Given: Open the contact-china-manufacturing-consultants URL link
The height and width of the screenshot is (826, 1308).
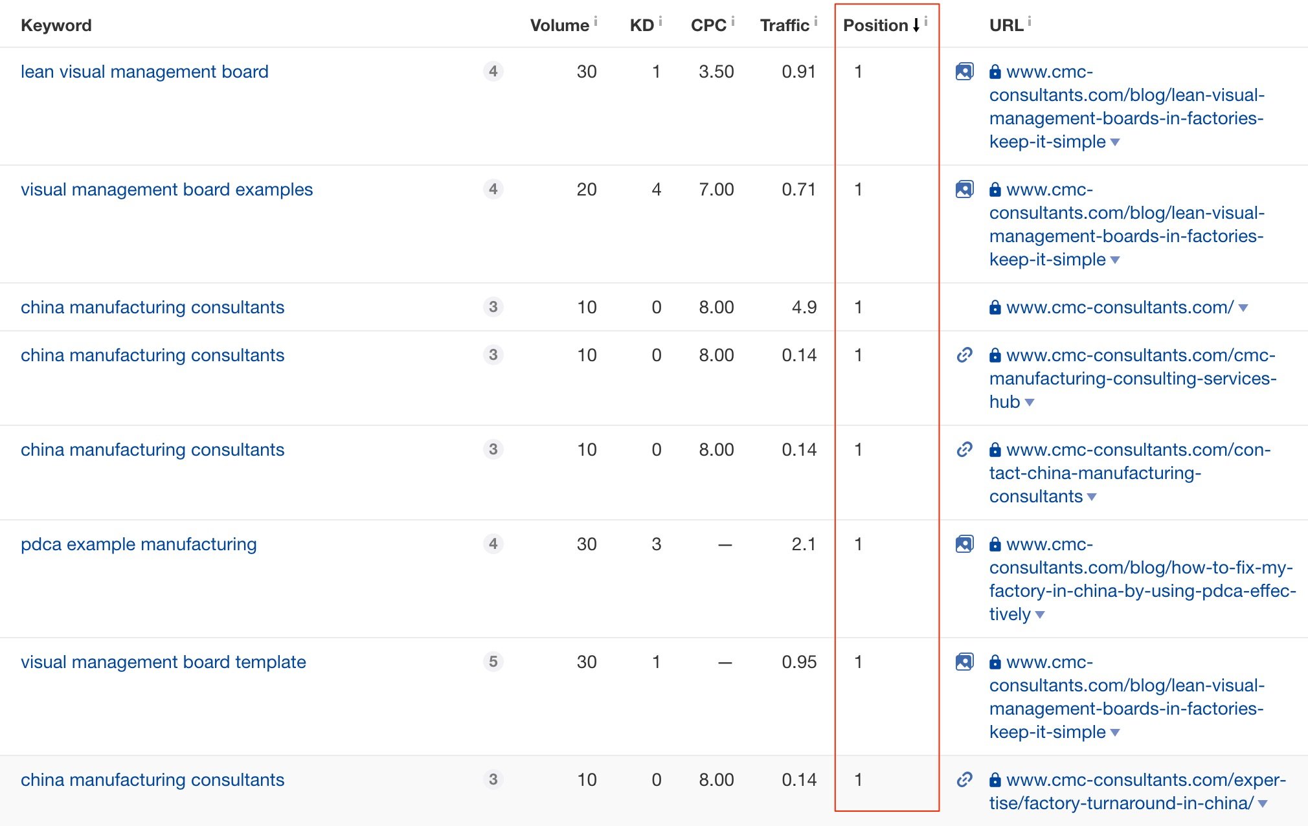Looking at the screenshot, I should pos(1130,473).
